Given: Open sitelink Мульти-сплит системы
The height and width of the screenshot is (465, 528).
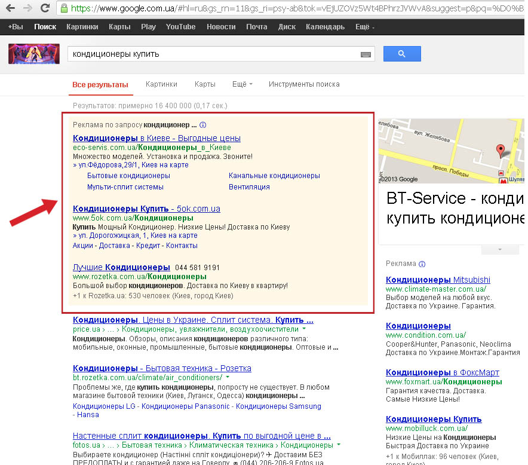Looking at the screenshot, I should point(125,187).
